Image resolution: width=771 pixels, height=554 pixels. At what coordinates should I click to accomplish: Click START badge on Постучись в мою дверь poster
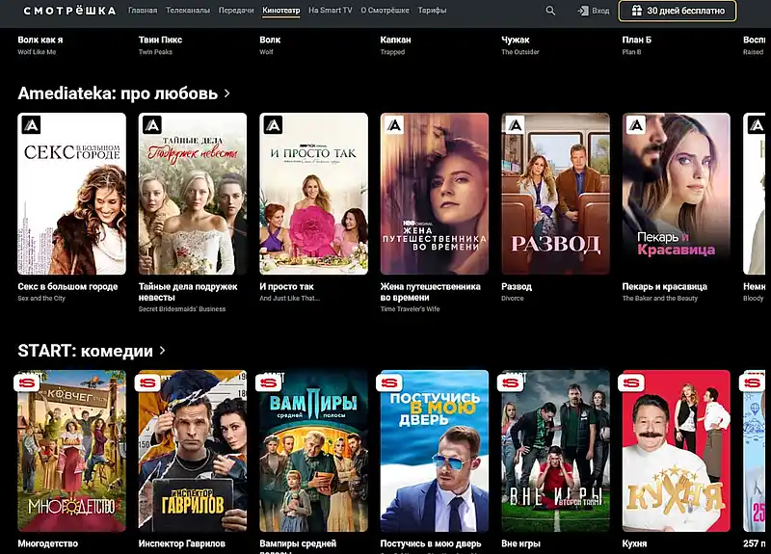(x=389, y=383)
